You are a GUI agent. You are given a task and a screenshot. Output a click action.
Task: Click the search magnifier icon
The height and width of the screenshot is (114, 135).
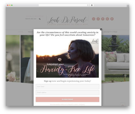[x=40, y=19]
